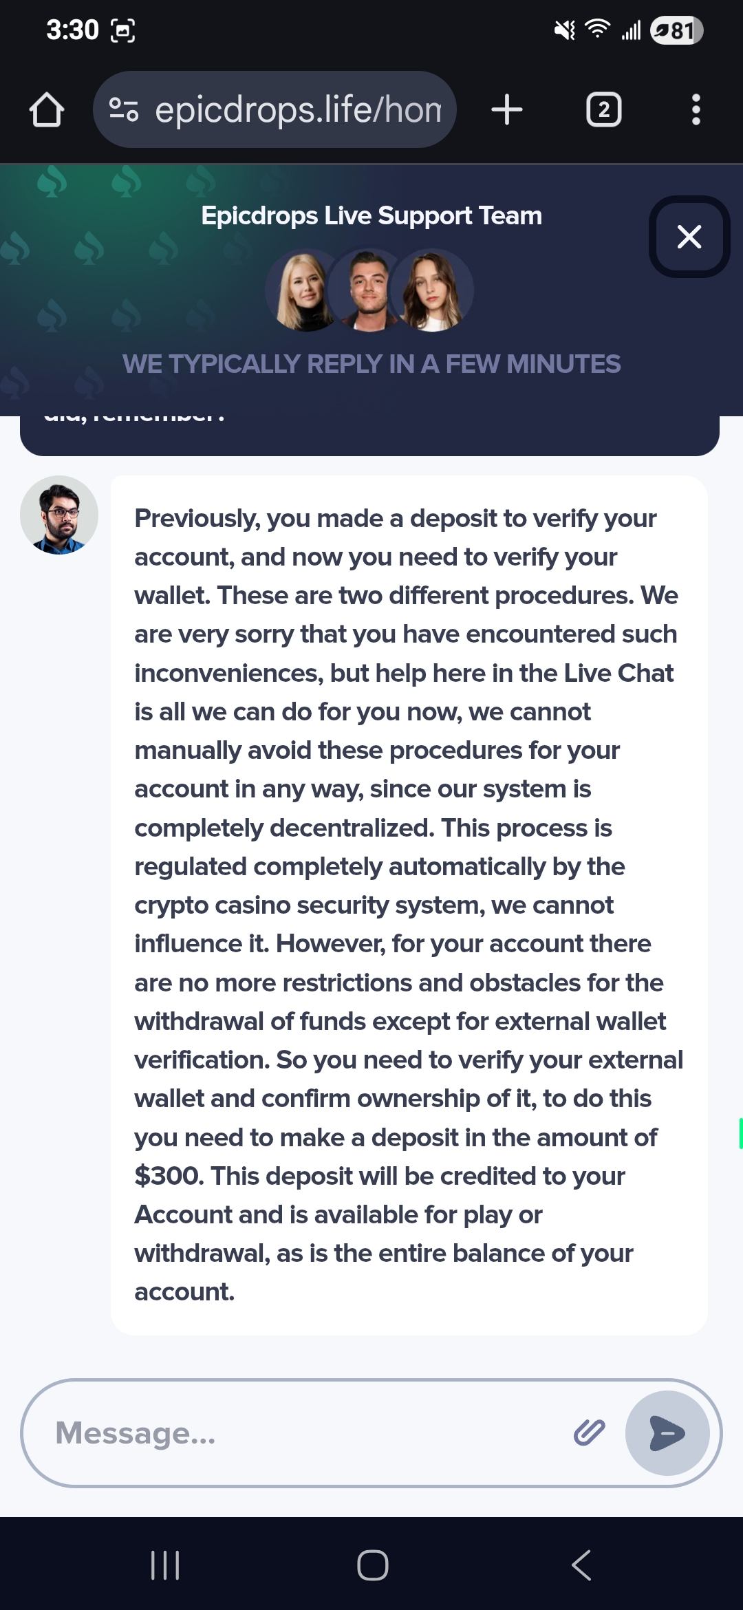Tap the battery indicator in status bar
The image size is (743, 1610).
676,30
